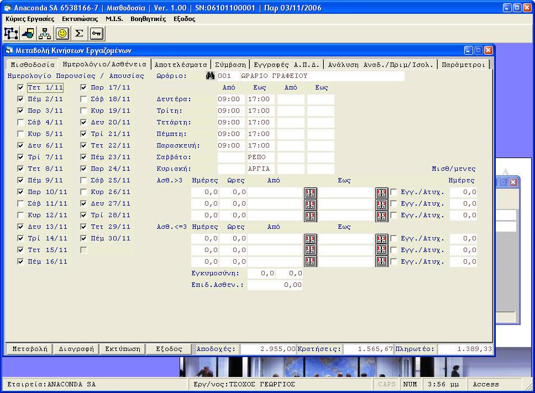Tick Εγγ./Ατυχ. checkbox in first Ασθ.>3 row

394,192
